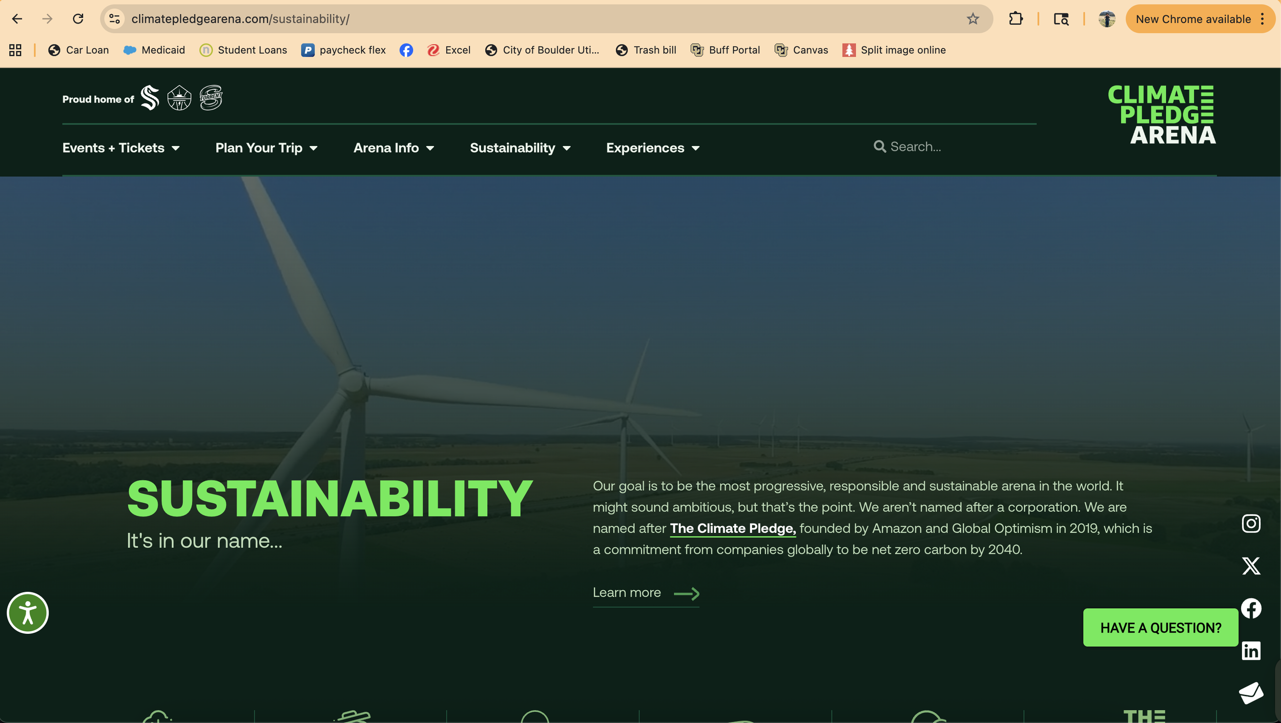The image size is (1281, 723).
Task: Click the Seattle Kraken team logo
Action: [150, 97]
